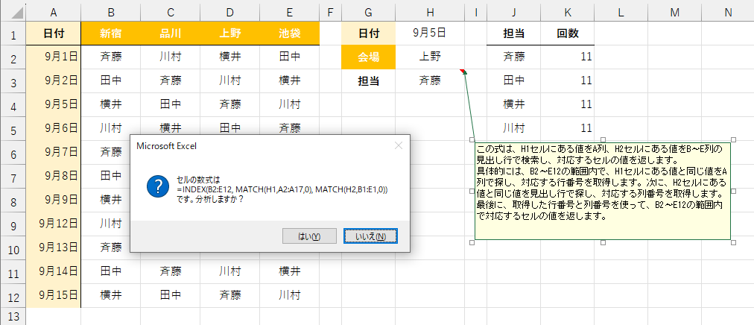754x325 pixels.
Task: Select the 9月2日 date cell
Action: (x=54, y=81)
